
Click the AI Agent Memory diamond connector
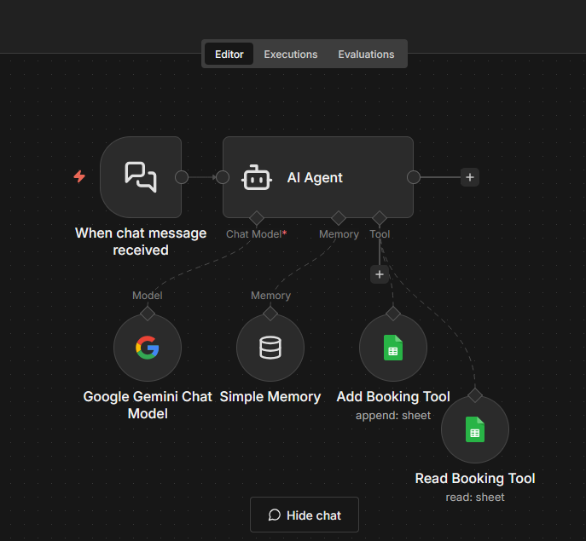point(339,218)
